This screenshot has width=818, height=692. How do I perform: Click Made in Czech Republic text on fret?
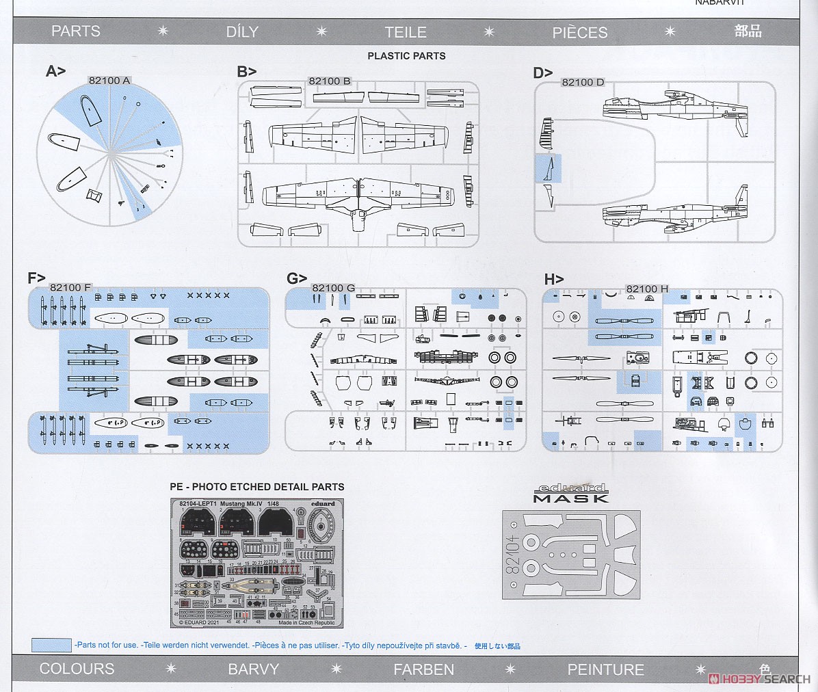pos(306,623)
